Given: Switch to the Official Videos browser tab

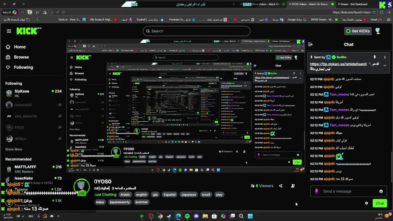Looking at the screenshot, I should [x=263, y=4].
